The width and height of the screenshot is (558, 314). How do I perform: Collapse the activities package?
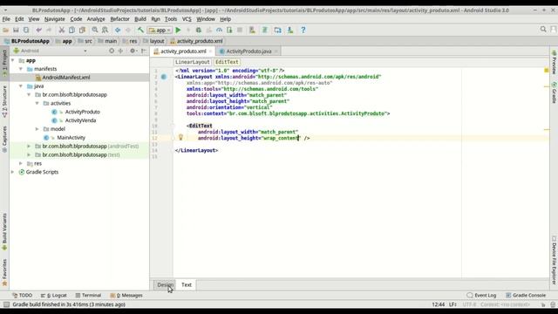pos(37,103)
